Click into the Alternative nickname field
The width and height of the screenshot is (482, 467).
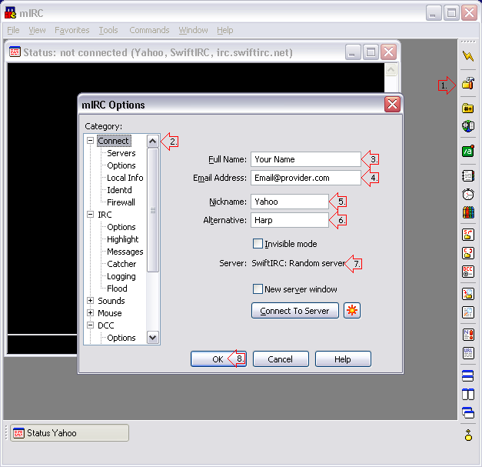coord(290,220)
